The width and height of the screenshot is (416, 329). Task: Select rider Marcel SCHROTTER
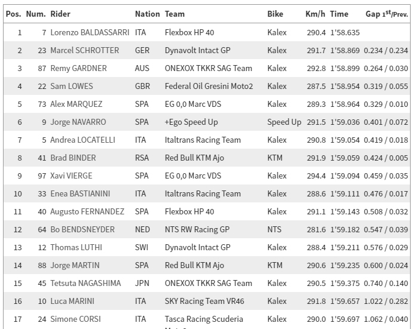[x=85, y=51]
